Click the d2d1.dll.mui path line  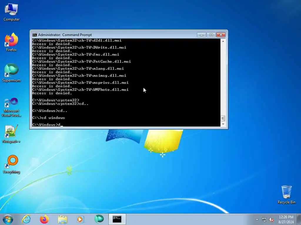pyautogui.click(x=77, y=40)
